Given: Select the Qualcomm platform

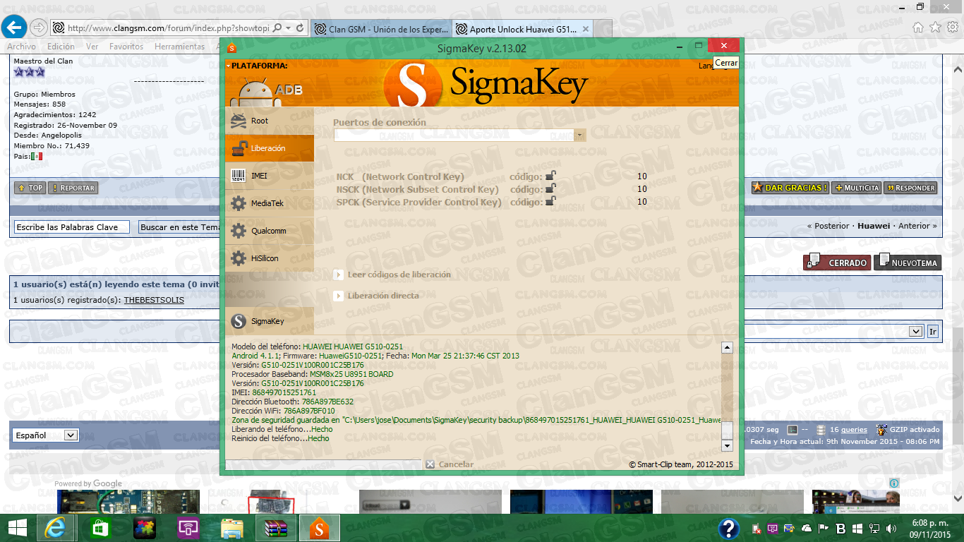Looking at the screenshot, I should (x=269, y=231).
